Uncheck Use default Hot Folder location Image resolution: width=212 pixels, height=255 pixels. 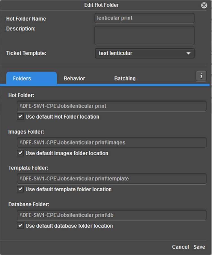[x=20, y=117]
